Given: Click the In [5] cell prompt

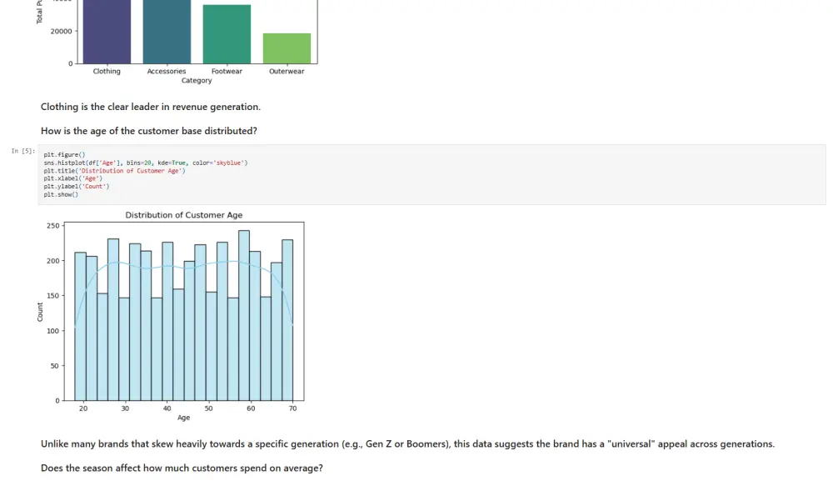Looking at the screenshot, I should [22, 151].
